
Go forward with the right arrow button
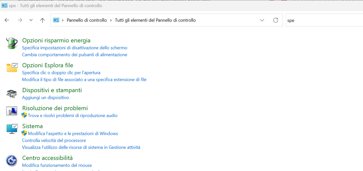coord(20,20)
